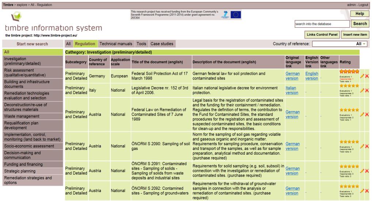372x201 pixels.
Task: Select Waste management category
Action: coord(33,116)
